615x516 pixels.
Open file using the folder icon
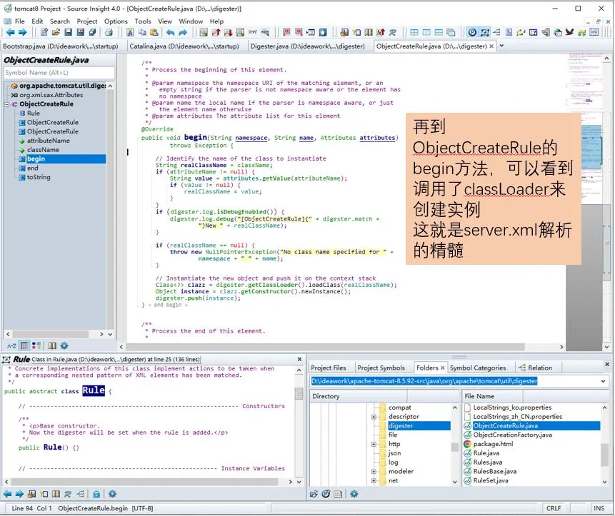pos(56,32)
